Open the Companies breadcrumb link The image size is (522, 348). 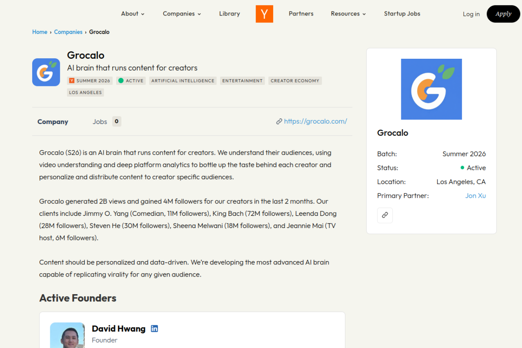tap(68, 32)
